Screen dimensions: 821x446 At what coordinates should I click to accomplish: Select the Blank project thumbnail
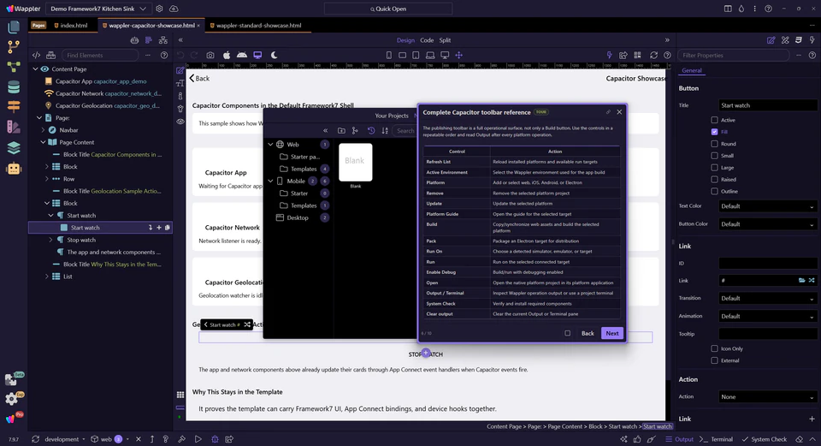coord(356,162)
